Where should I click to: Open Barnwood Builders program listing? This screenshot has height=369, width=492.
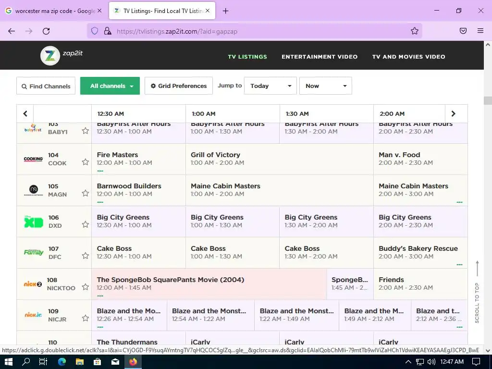click(x=138, y=190)
